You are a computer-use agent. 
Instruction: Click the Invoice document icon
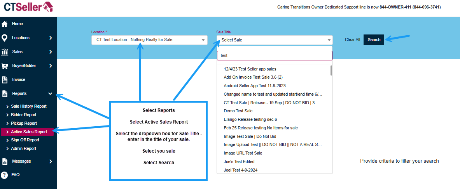pyautogui.click(x=5, y=80)
